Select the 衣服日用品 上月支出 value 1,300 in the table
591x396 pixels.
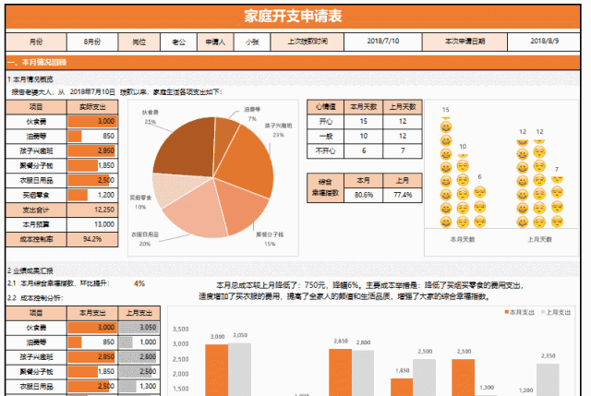139,386
